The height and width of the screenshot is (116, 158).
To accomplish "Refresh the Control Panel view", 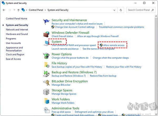I will 121,10.
